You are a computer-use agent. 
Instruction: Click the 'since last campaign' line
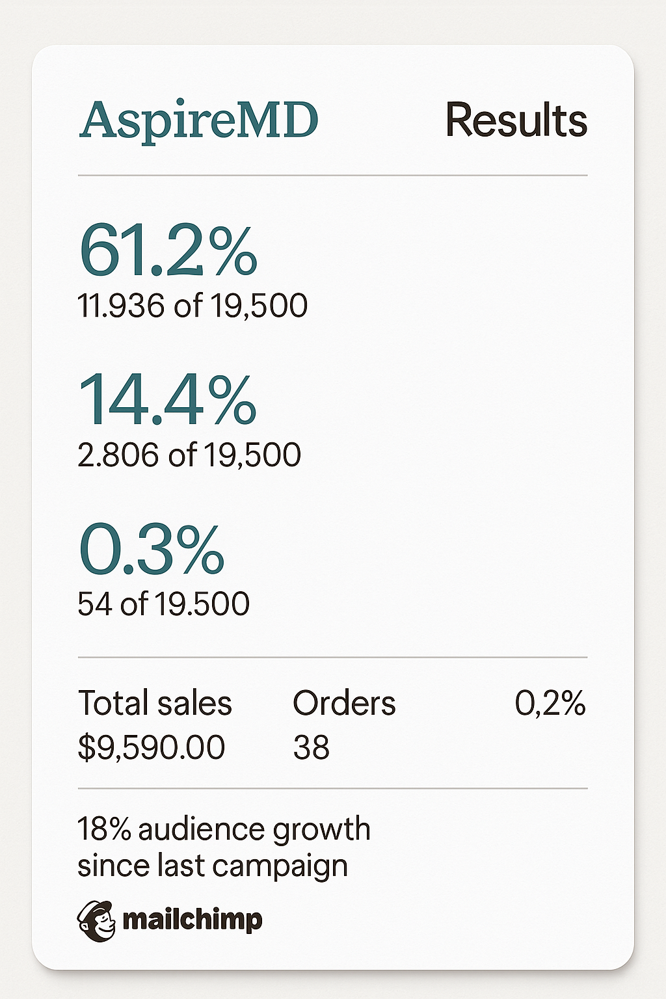click(213, 866)
